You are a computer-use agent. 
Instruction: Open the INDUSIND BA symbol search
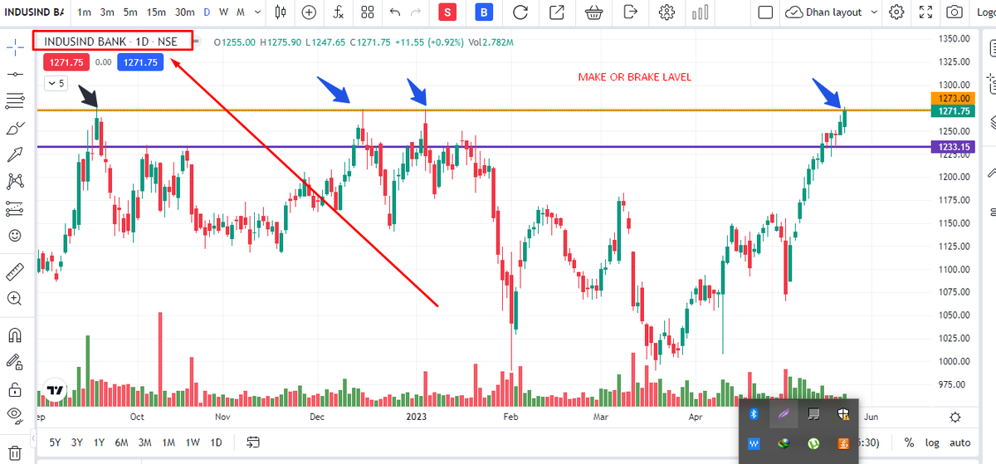(x=35, y=12)
